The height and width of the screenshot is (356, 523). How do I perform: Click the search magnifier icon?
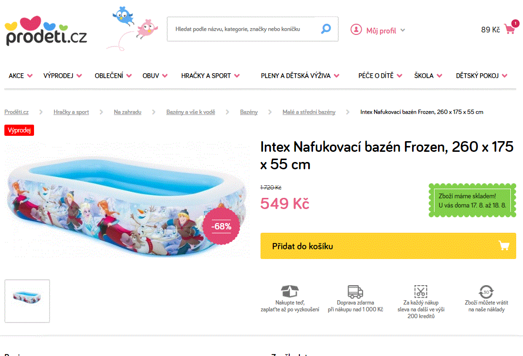click(x=326, y=29)
